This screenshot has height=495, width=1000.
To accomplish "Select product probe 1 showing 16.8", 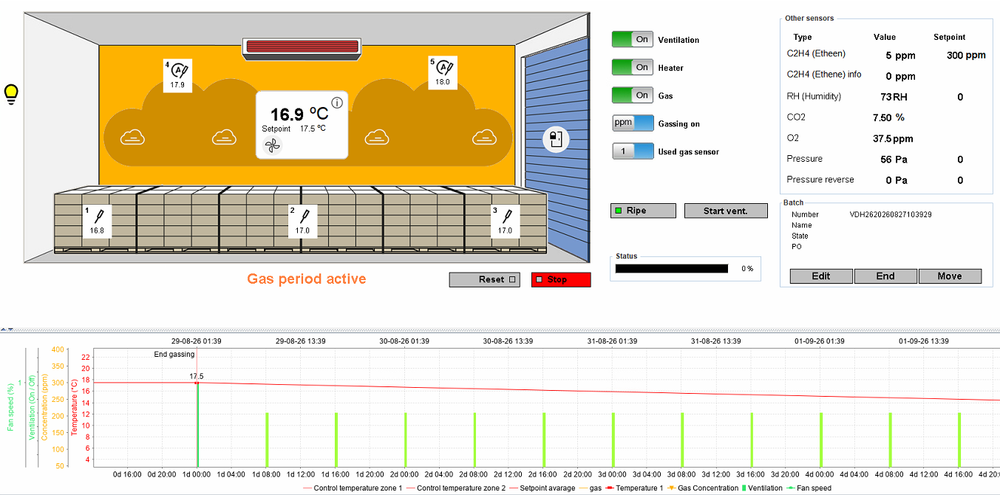I will tap(97, 221).
